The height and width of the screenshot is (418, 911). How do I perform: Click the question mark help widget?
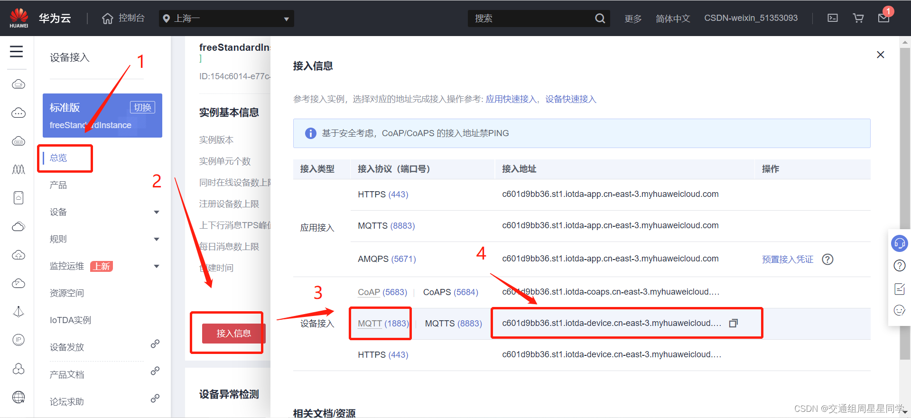(x=899, y=266)
